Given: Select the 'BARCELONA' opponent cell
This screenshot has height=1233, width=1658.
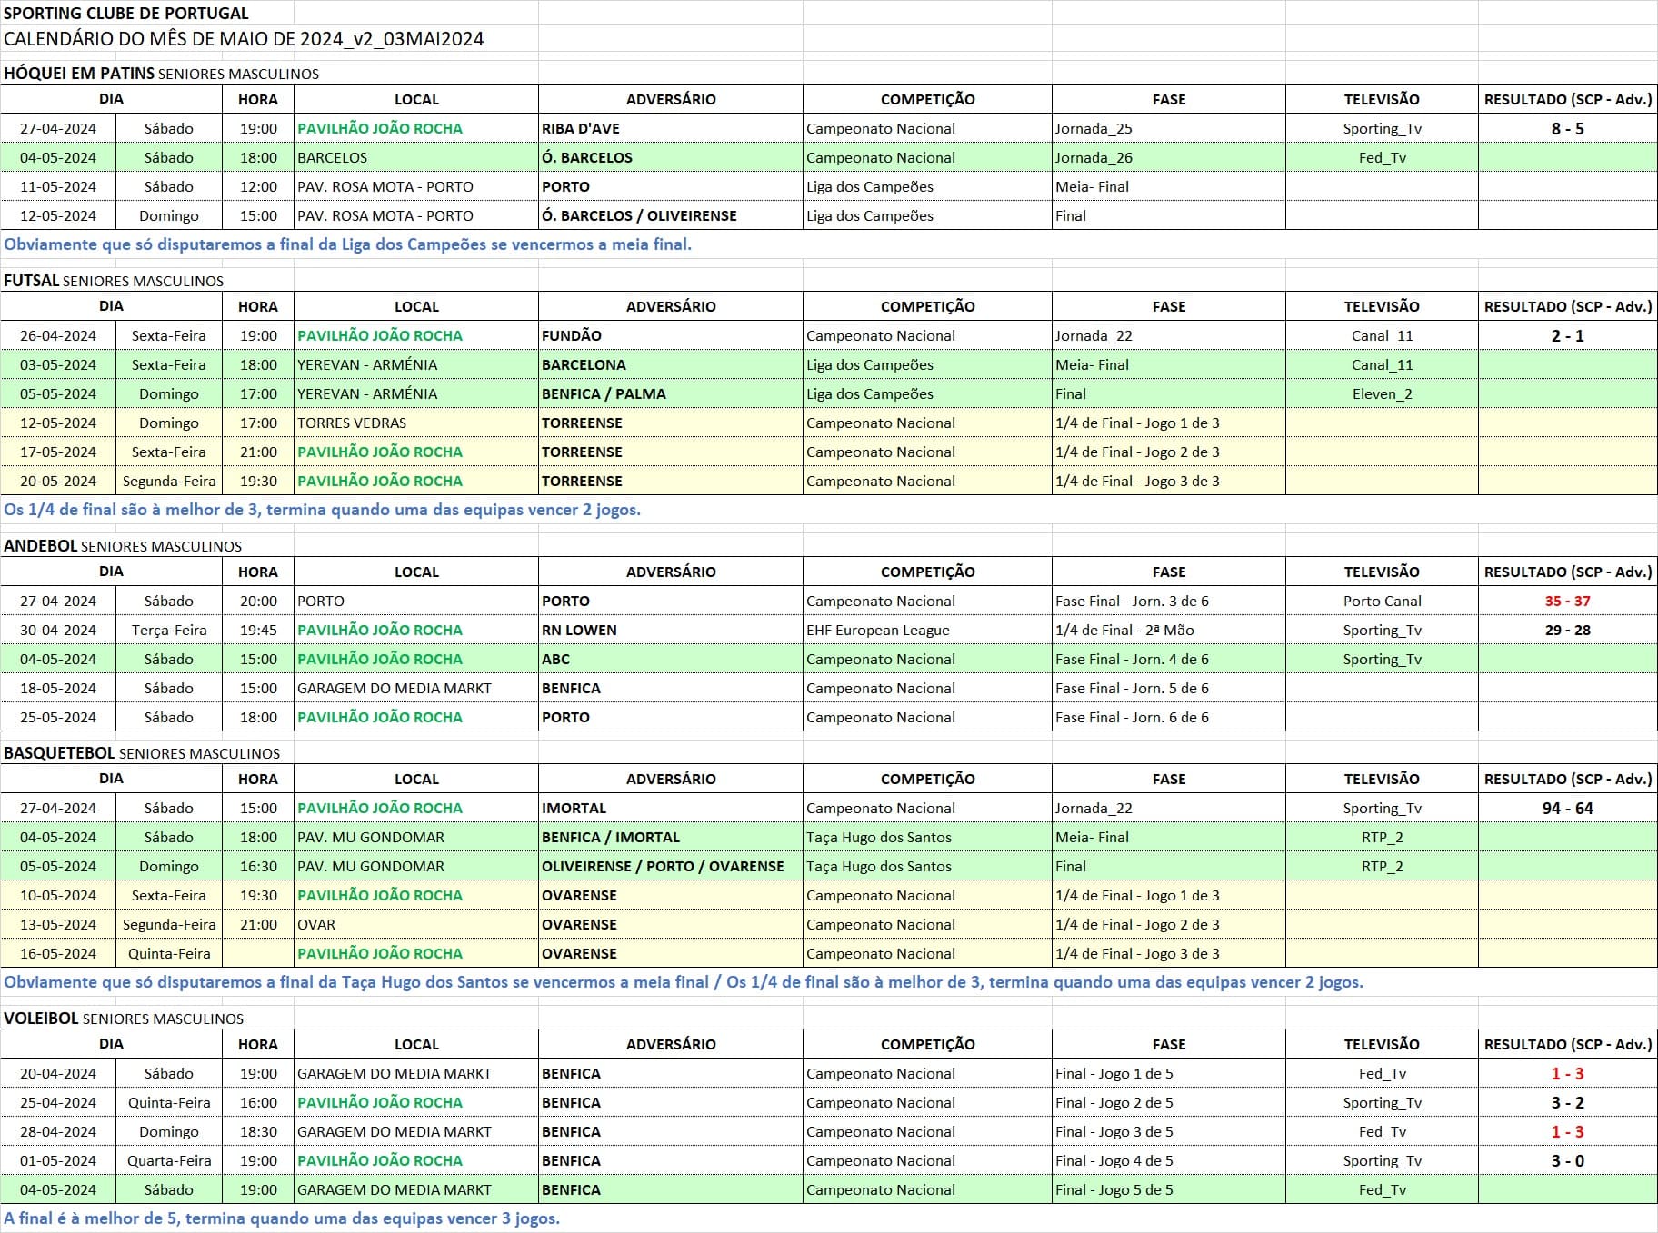Looking at the screenshot, I should tap(671, 364).
